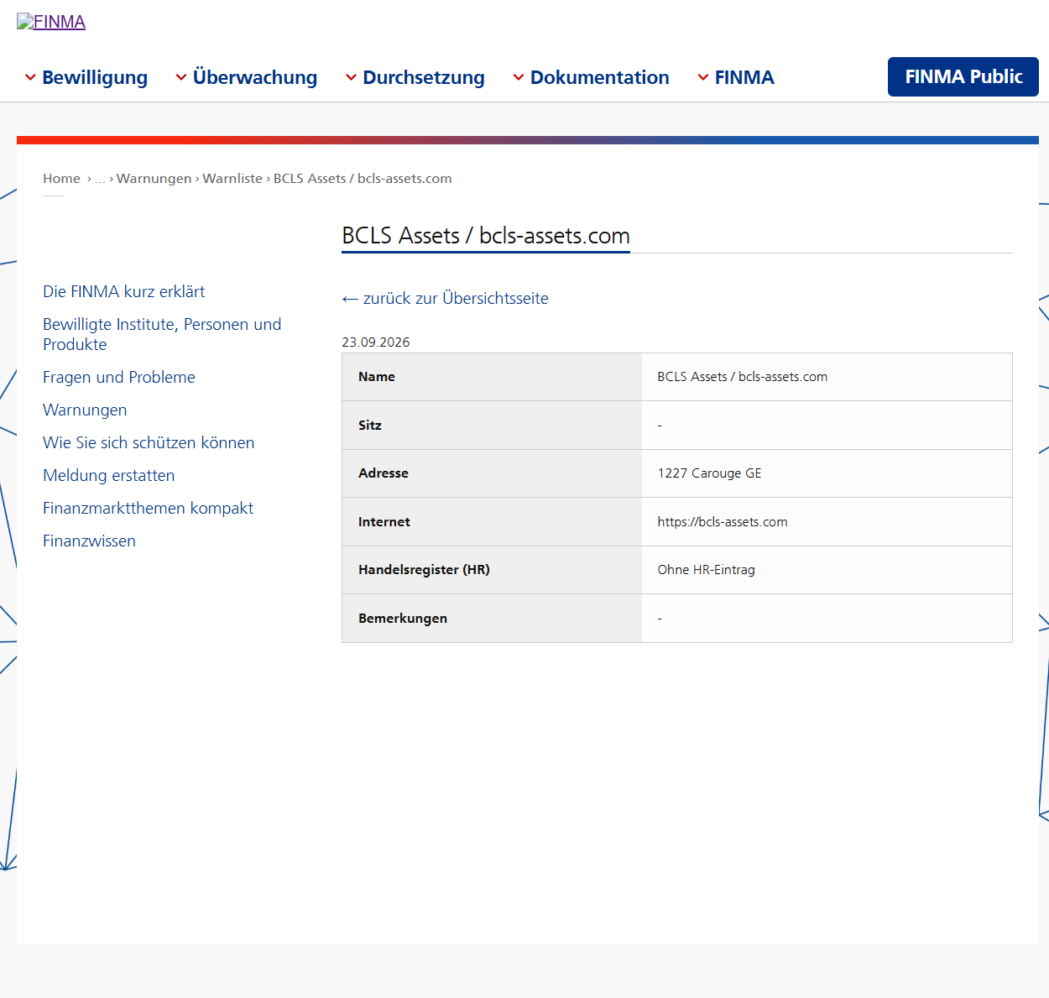Screen dimensions: 1049x998
Task: Select Meldung erstatten sidebar link
Action: [109, 475]
